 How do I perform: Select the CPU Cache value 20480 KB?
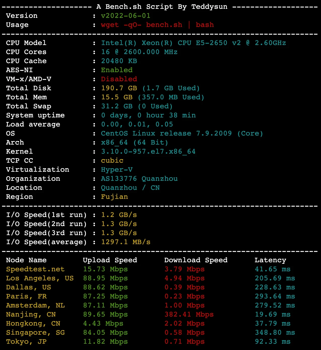(119, 61)
